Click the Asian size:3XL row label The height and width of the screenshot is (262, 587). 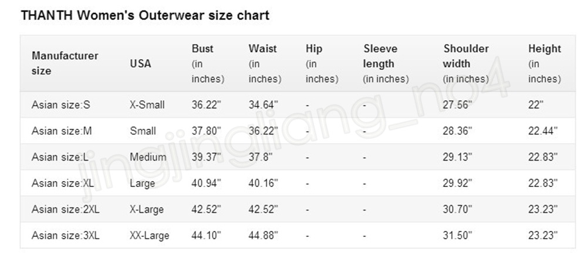coord(66,236)
